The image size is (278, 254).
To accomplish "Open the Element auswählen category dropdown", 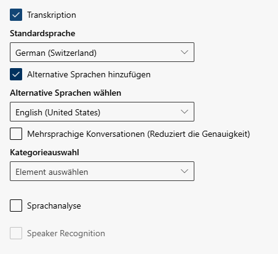I will pos(102,171).
